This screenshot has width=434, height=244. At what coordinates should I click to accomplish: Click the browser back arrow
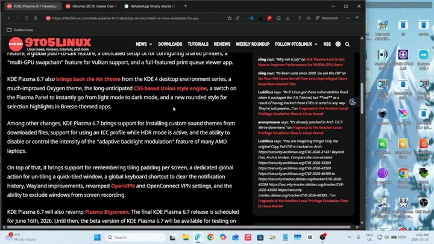tap(8, 18)
